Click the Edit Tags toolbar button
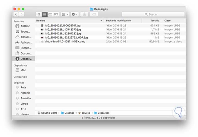198x137 pixels. point(94,14)
